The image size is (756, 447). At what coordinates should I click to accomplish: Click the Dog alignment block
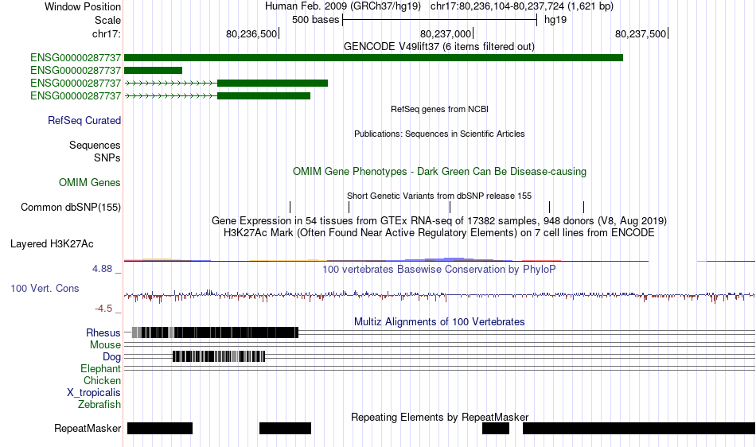click(x=219, y=356)
